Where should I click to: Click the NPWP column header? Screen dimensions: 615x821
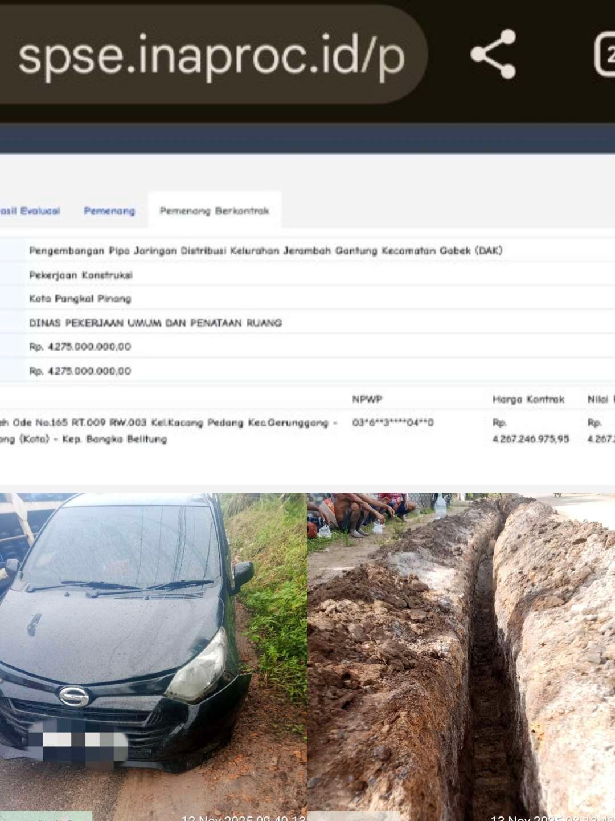click(367, 400)
